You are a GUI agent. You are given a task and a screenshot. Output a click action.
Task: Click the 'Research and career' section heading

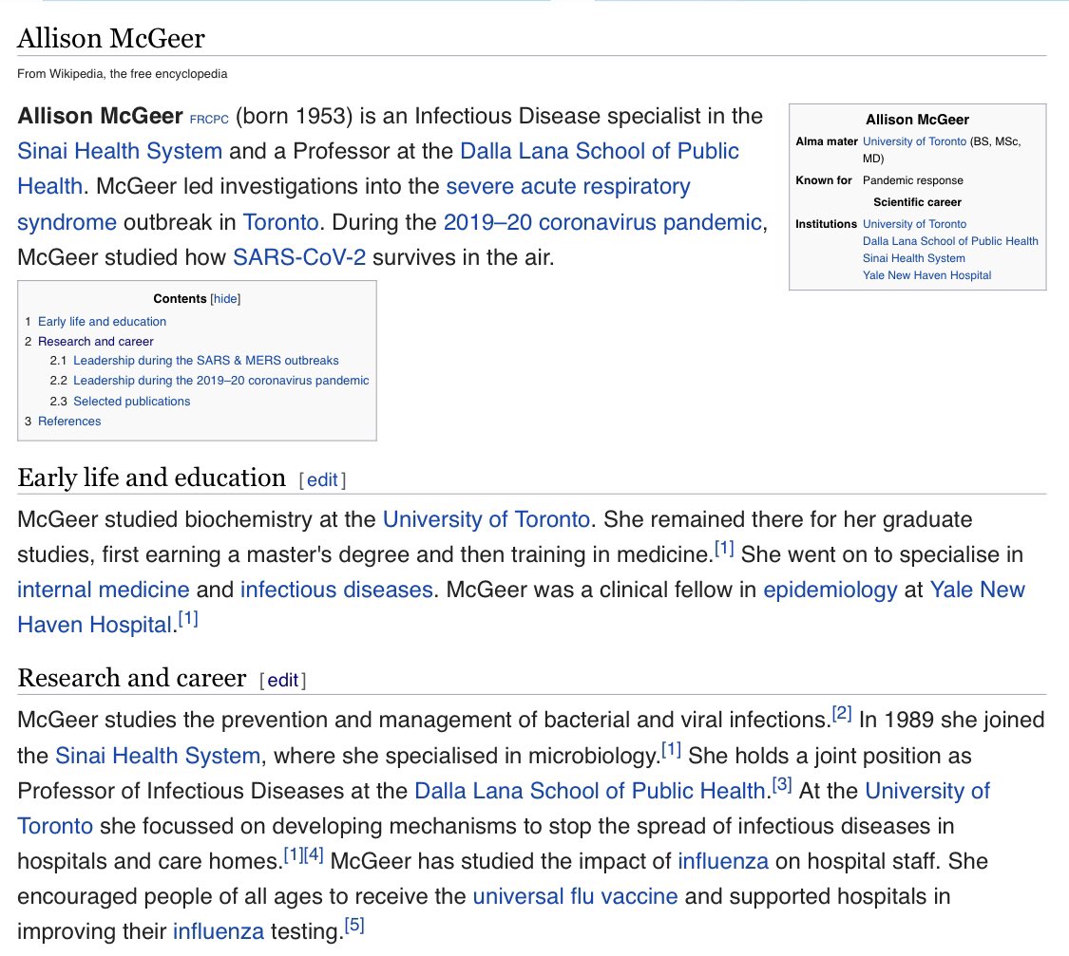click(131, 678)
